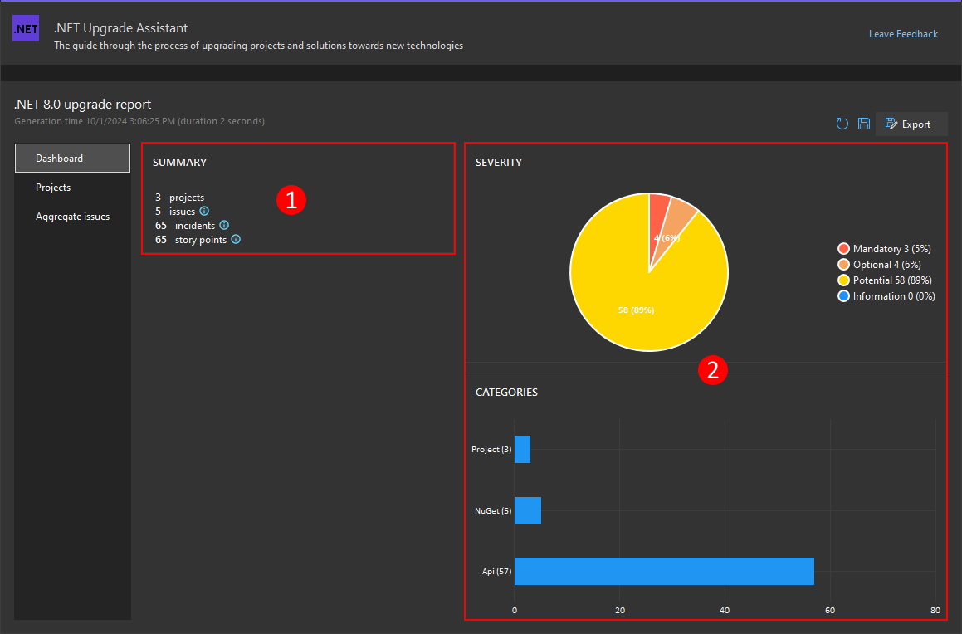This screenshot has width=962, height=634.
Task: Click the save report icon
Action: (x=864, y=123)
